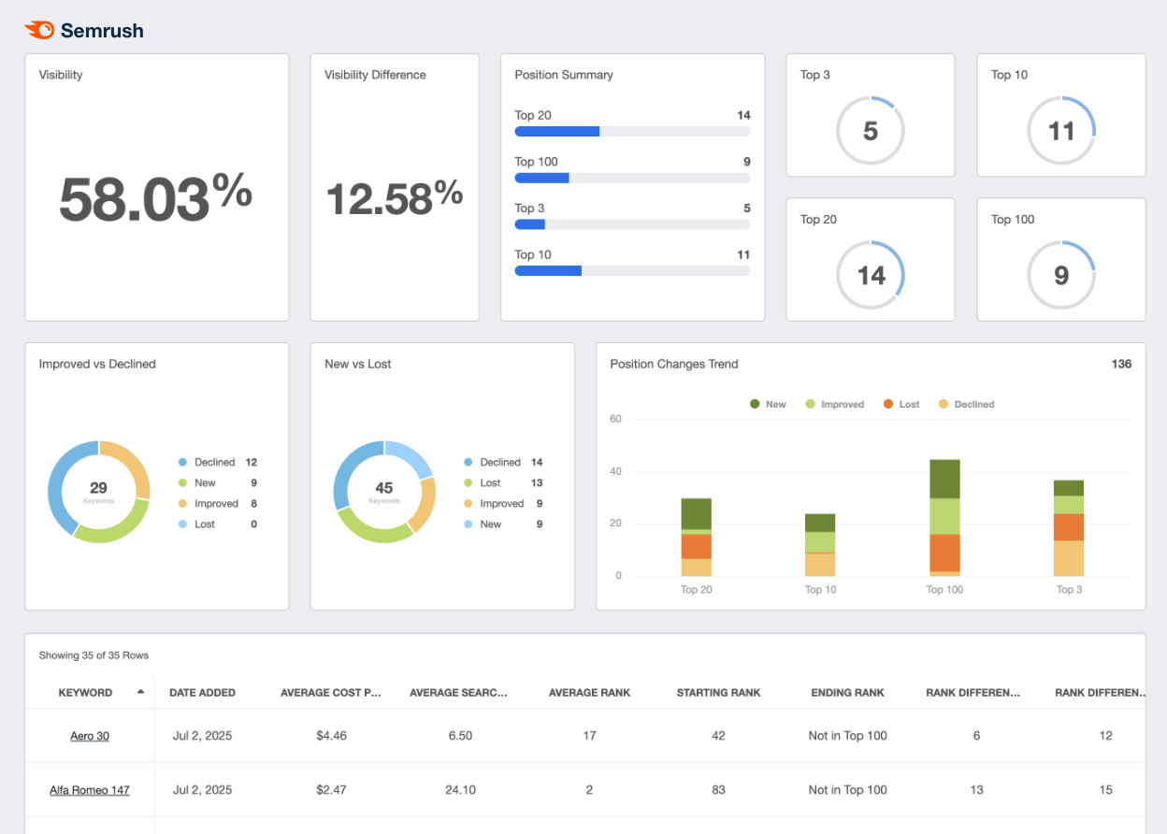Click the Top 100 ring chart showing 9
Viewport: 1167px width, 834px height.
coord(1061,275)
